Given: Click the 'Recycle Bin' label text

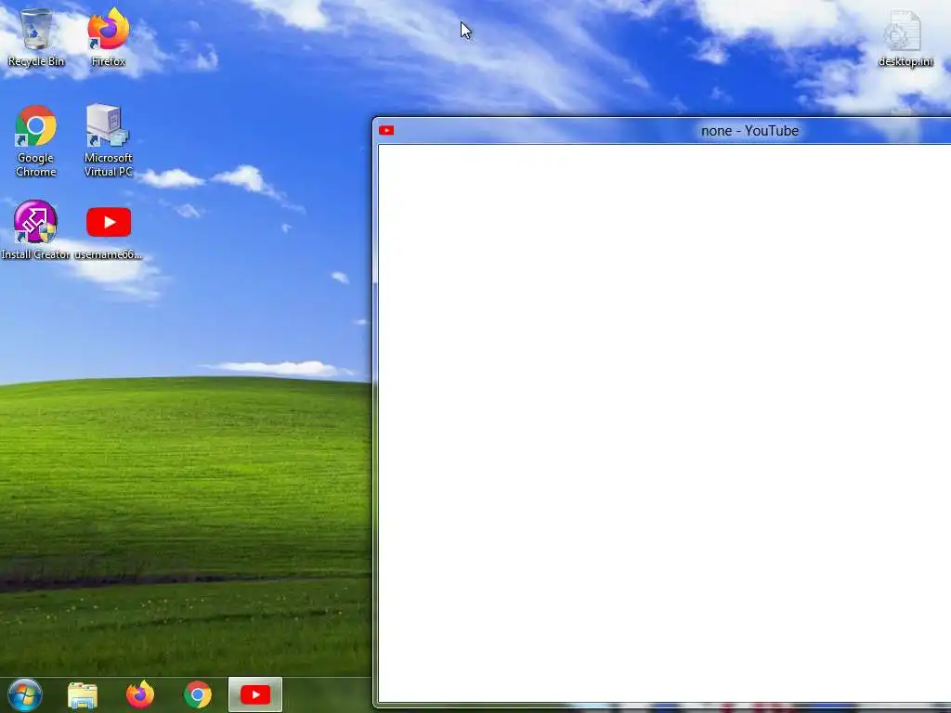Looking at the screenshot, I should tap(36, 61).
